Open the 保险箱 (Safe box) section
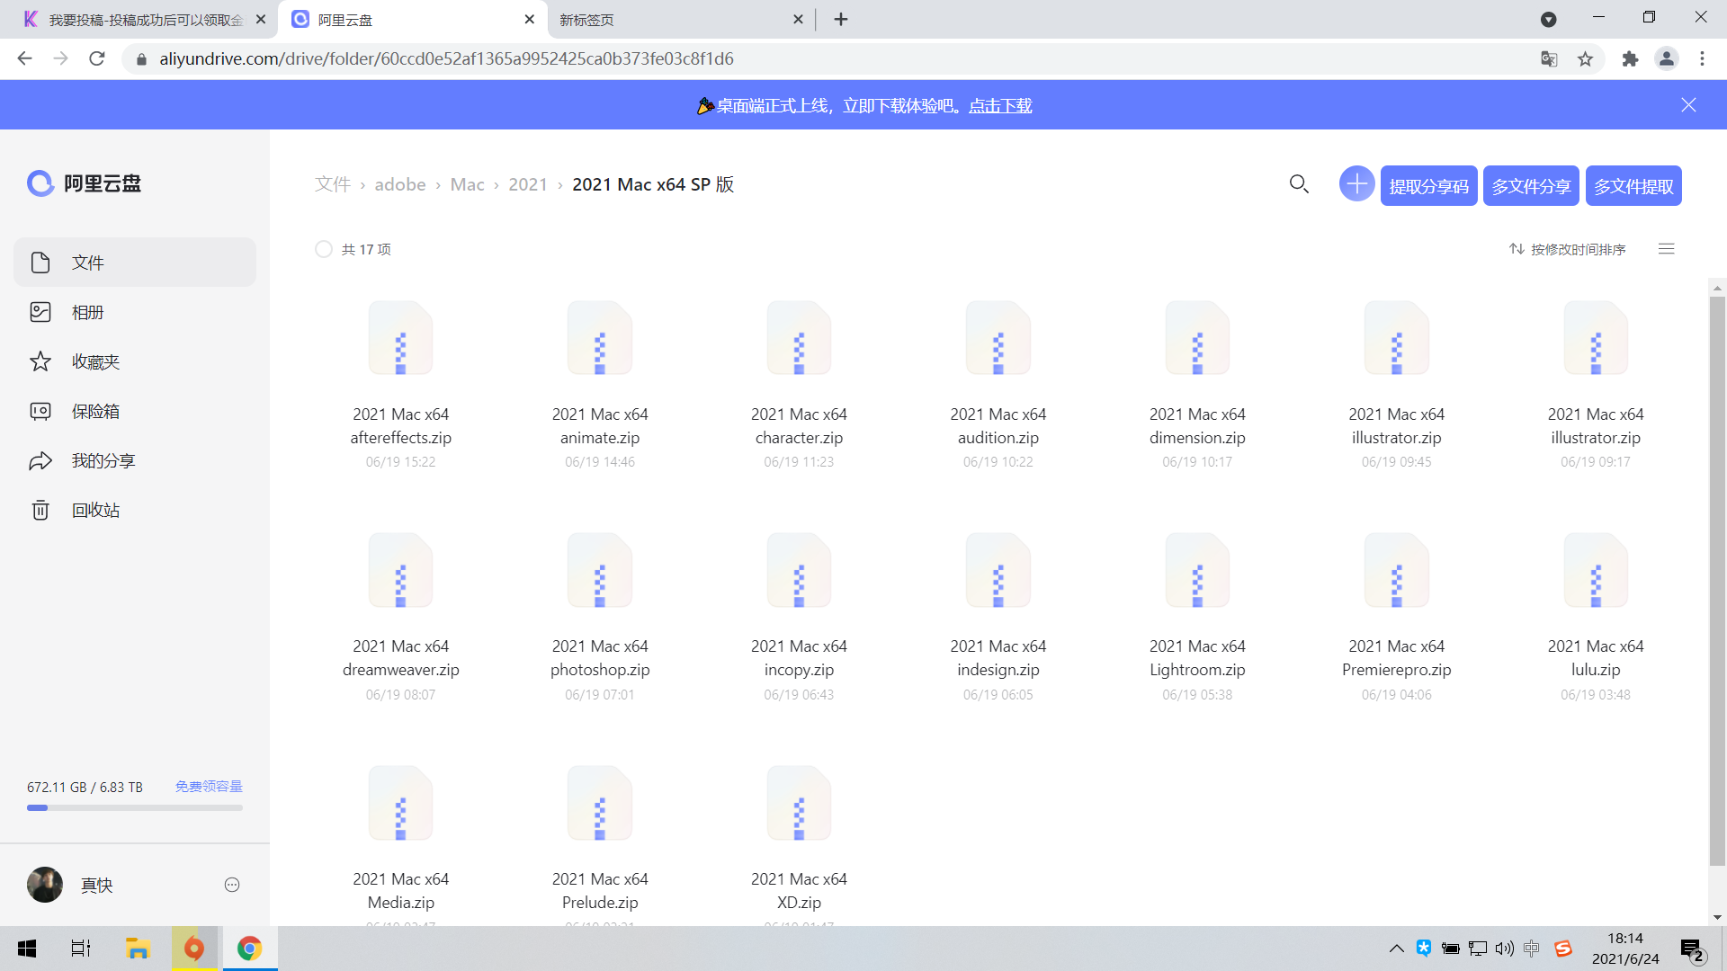The height and width of the screenshot is (971, 1727). pyautogui.click(x=94, y=411)
